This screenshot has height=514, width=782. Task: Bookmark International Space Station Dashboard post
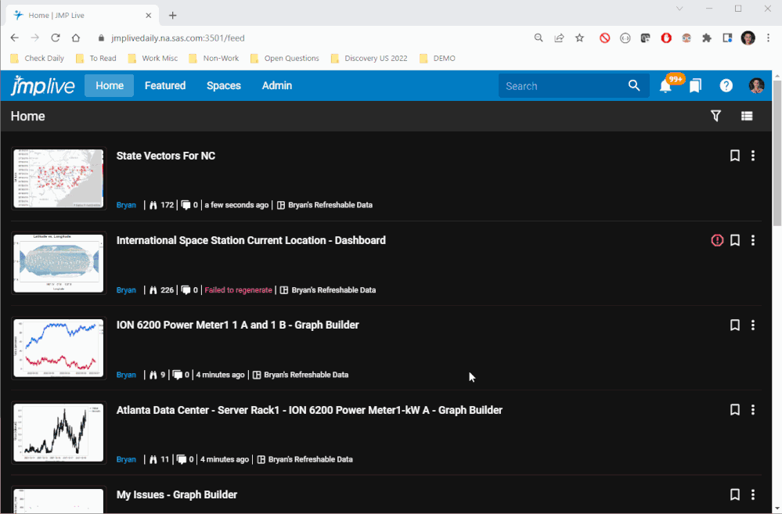point(734,240)
